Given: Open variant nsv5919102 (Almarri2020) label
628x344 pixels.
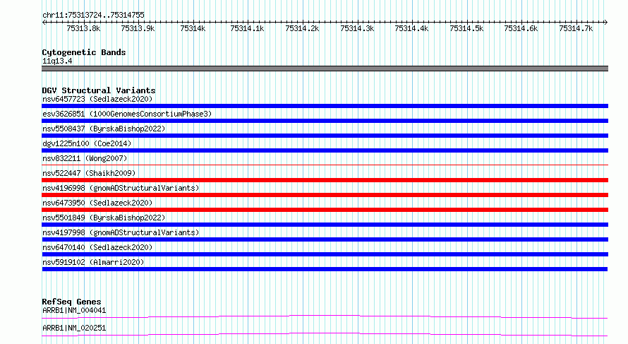Looking at the screenshot, I should tap(93, 262).
